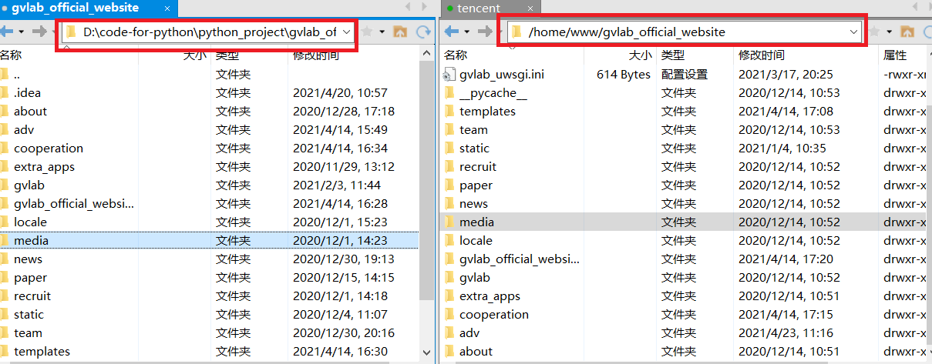
Task: Open local pane bookmark star dropdown
Action: click(x=382, y=32)
